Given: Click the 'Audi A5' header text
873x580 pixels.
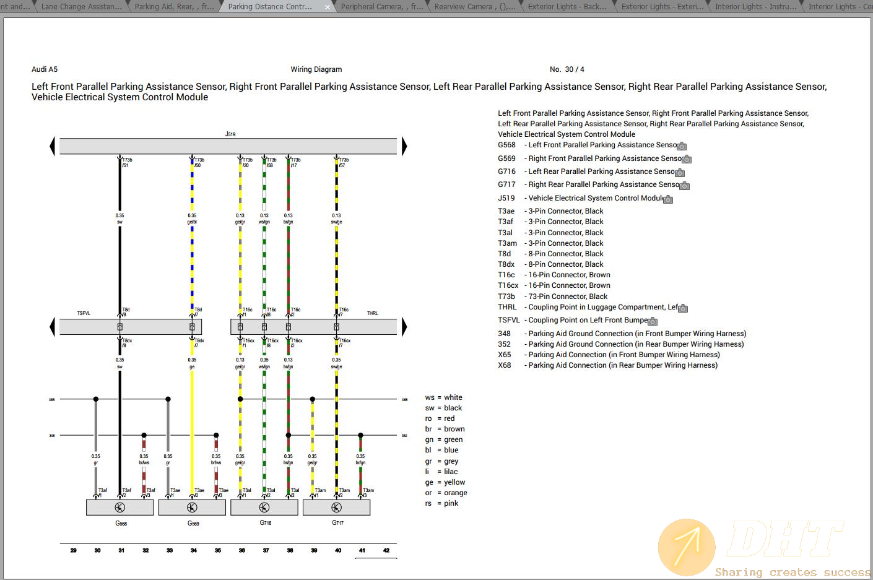Looking at the screenshot, I should [45, 69].
